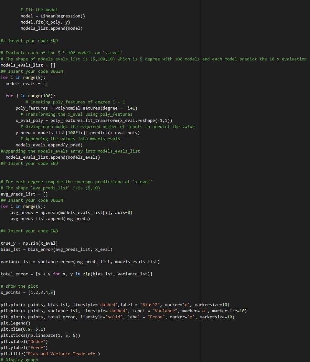Image resolution: width=310 pixels, height=362 pixels.
Task: Select the bias_lst = bias_error assignment
Action: click(x=57, y=249)
